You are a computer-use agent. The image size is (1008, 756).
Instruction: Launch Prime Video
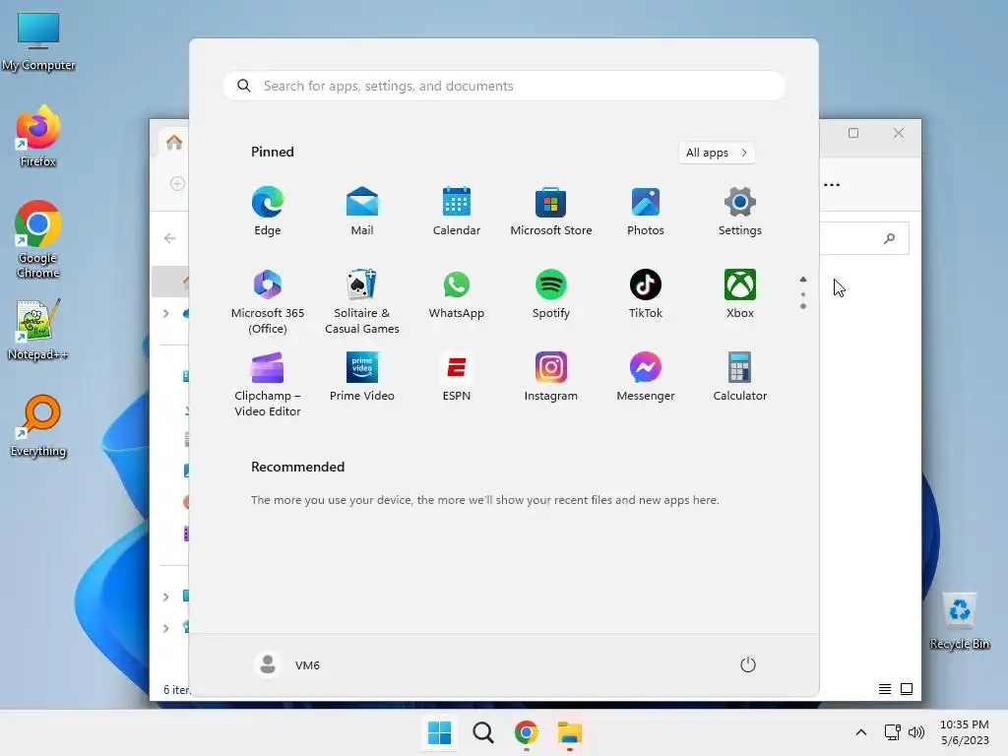pos(362,377)
